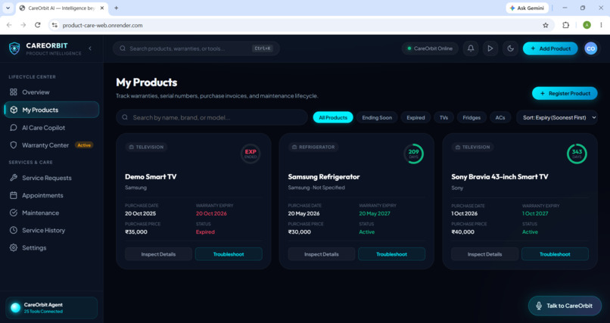Click the site information icon in address bar
The height and width of the screenshot is (323, 610).
[54, 25]
